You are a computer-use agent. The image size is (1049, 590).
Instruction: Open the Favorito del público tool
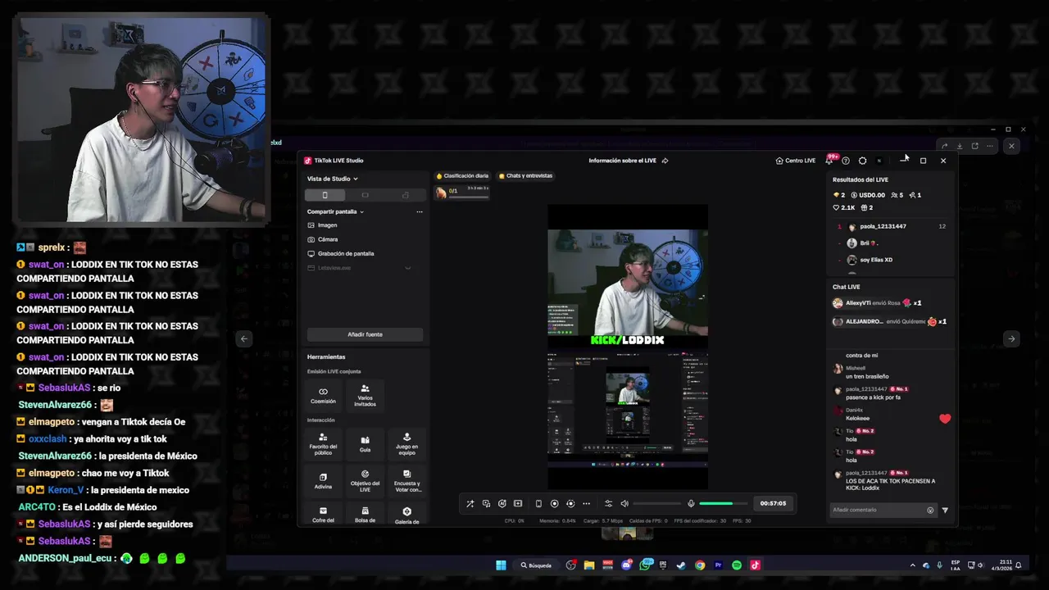point(323,443)
